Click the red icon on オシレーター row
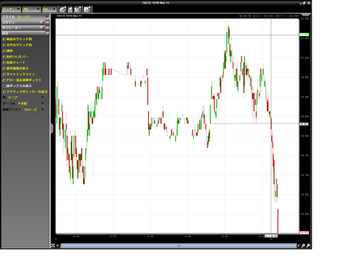Screen dimensions: 347x260 click(x=43, y=27)
